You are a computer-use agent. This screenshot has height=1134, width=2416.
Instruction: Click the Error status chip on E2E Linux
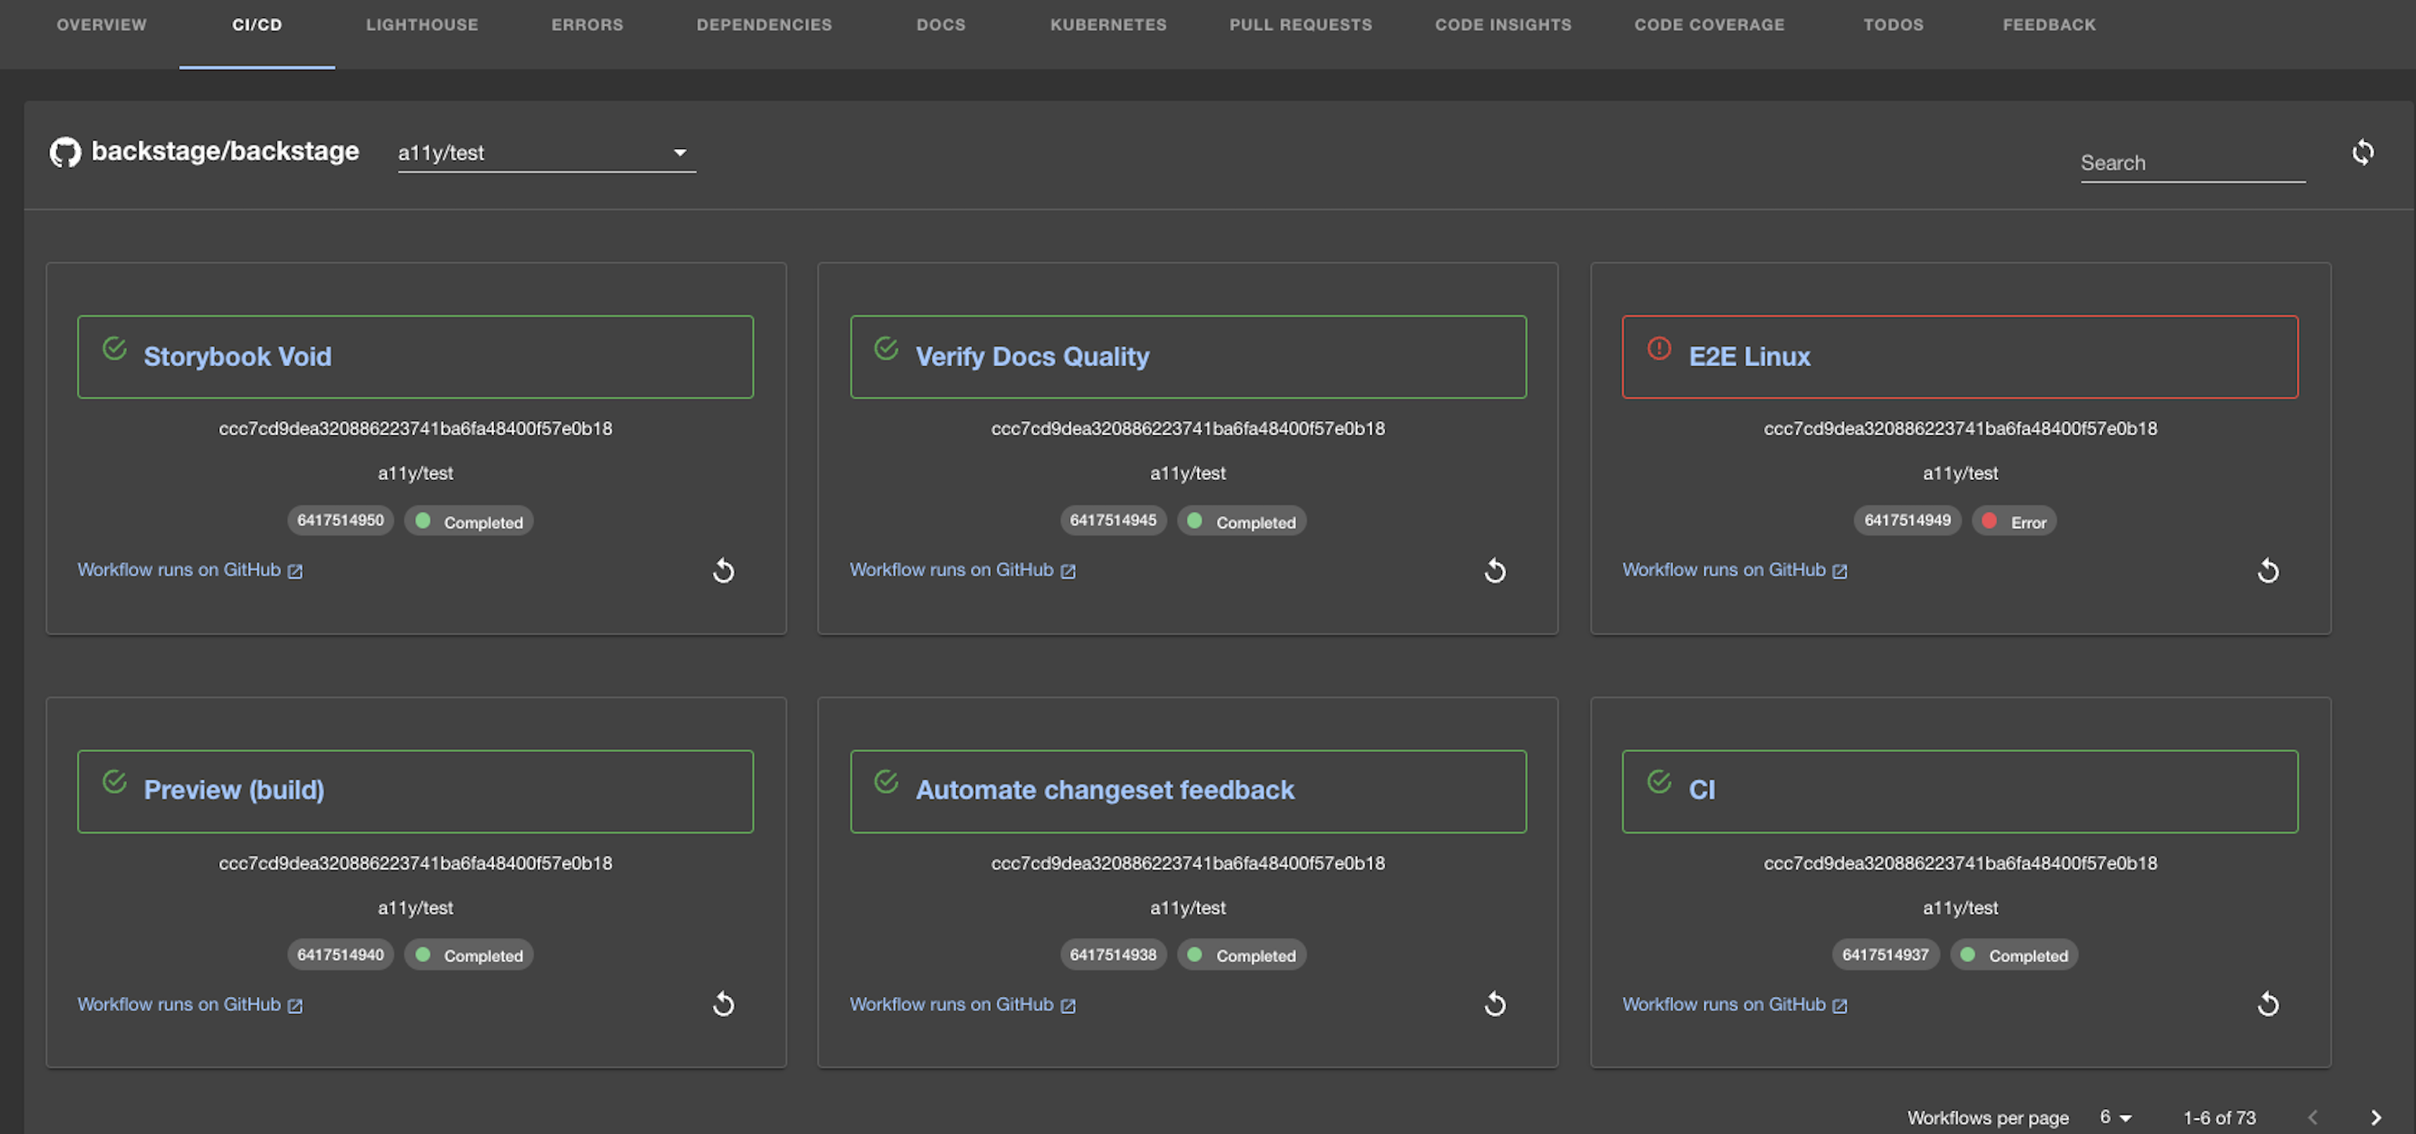click(x=2014, y=522)
